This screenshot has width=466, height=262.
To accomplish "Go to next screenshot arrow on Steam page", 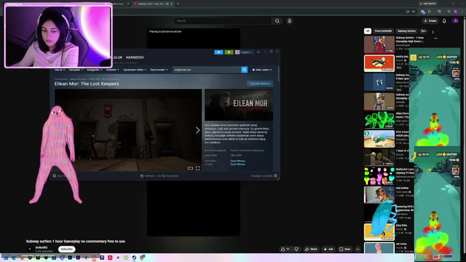I will tap(198, 130).
